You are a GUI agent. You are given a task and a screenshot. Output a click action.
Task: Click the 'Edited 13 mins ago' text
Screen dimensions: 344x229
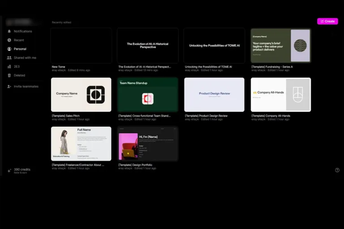click(146, 70)
